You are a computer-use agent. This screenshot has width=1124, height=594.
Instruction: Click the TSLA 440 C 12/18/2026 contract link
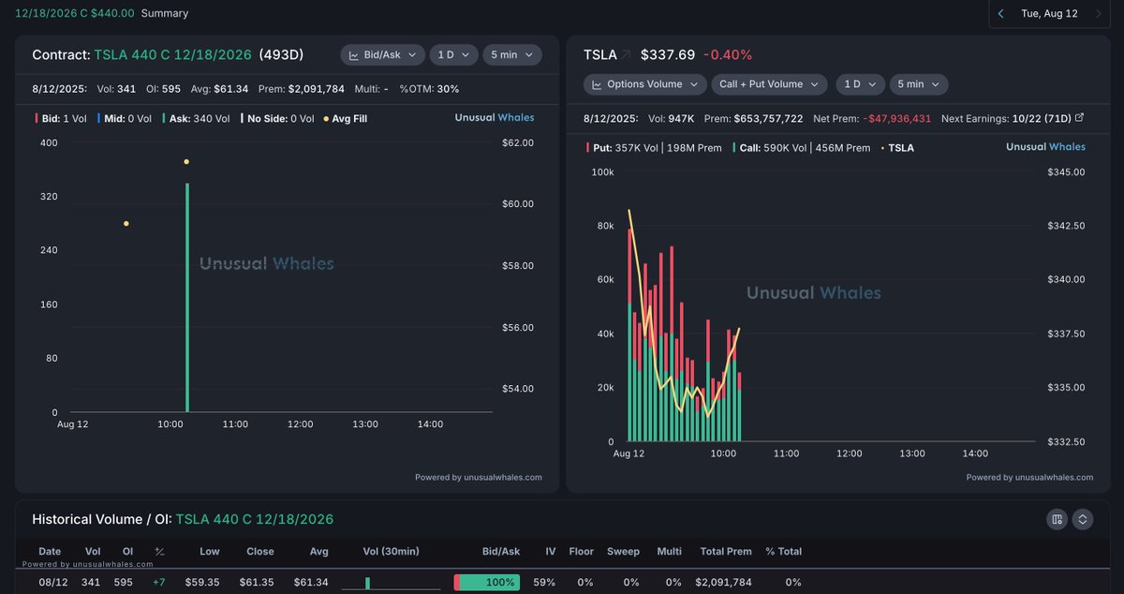point(172,55)
